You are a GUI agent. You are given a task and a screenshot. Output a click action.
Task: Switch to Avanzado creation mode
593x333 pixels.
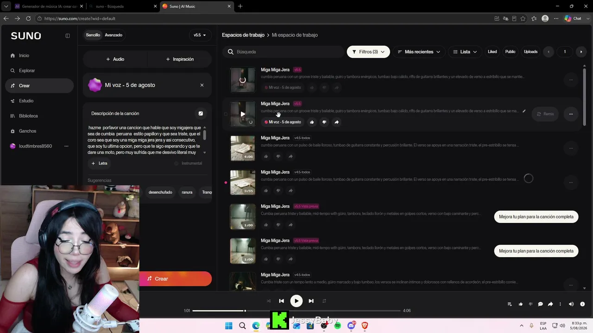coord(114,35)
